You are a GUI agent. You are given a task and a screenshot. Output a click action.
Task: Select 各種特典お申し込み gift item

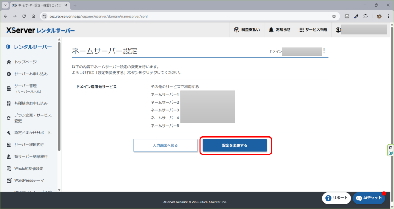[31, 103]
